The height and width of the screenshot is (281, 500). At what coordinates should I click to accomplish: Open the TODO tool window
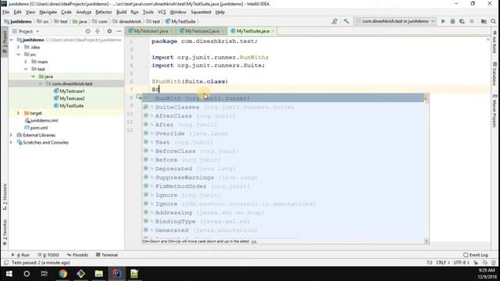(x=48, y=255)
